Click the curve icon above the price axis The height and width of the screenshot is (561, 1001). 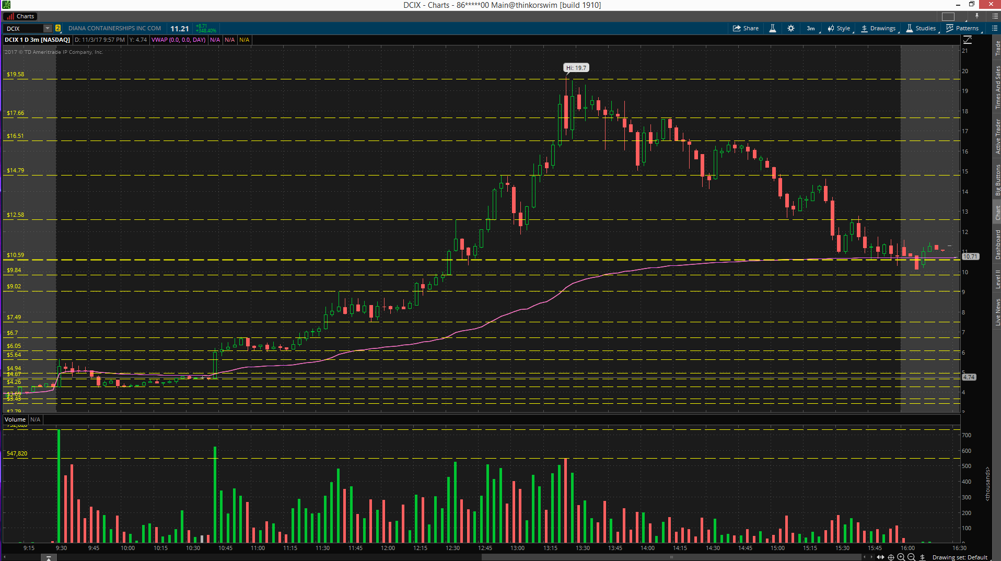tap(967, 40)
